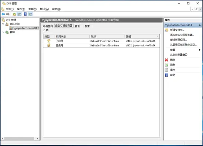The width and height of the screenshot is (203, 146).
Task: Click the Forward arrow toolbar icon
Action: tap(8, 14)
